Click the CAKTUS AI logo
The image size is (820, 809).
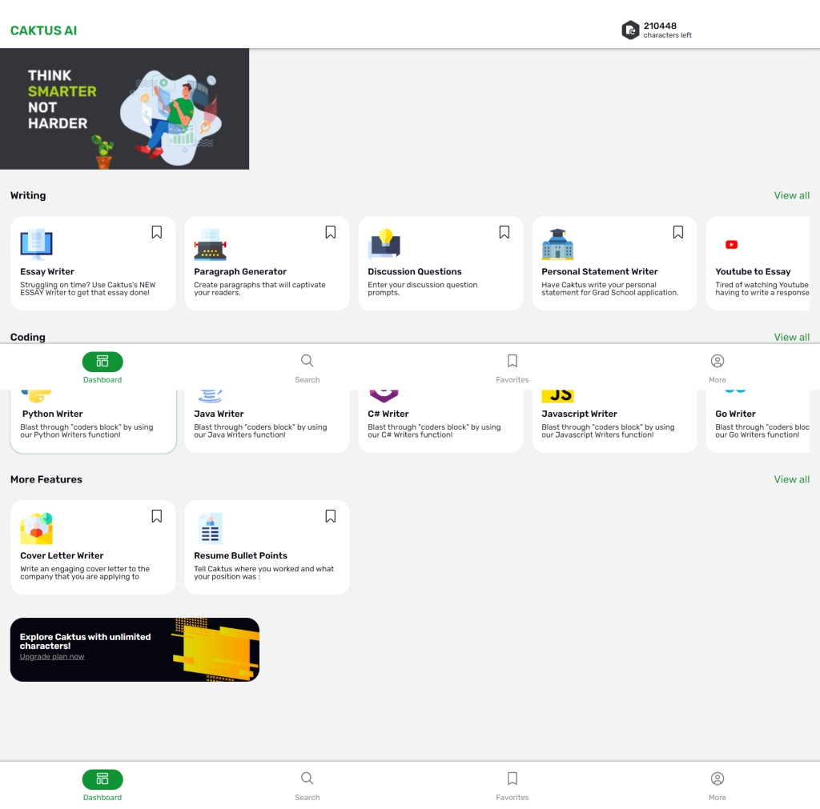click(x=43, y=31)
